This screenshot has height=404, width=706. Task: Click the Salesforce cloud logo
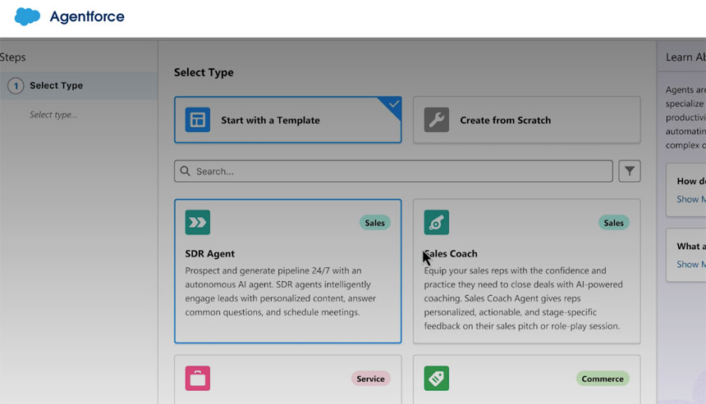tap(27, 16)
